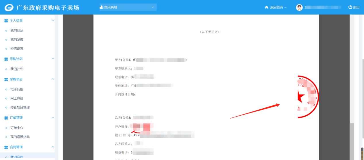364x160 pixels.
Task: Click the 个人信息 section icon
Action: [x=6, y=21]
